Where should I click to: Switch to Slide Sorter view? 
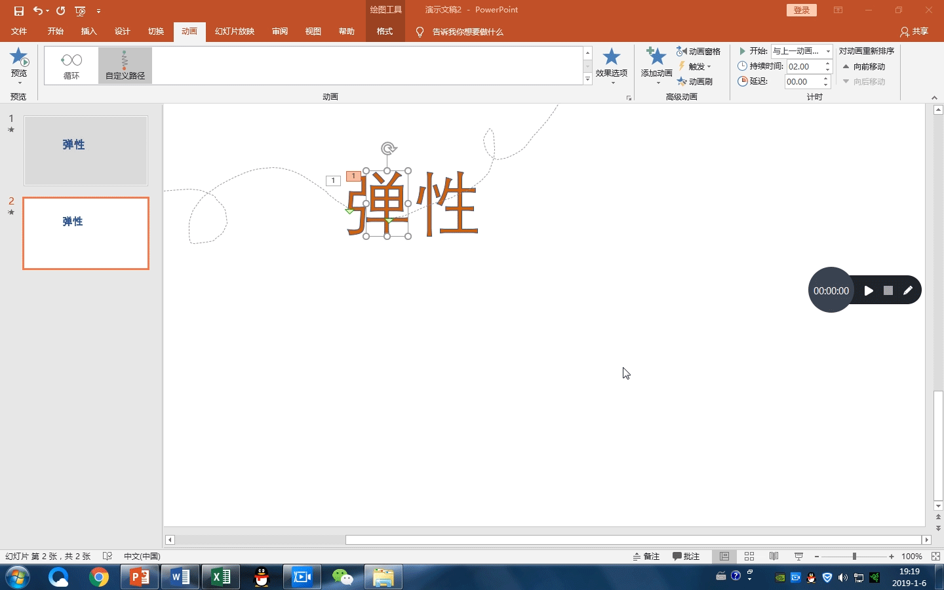749,556
